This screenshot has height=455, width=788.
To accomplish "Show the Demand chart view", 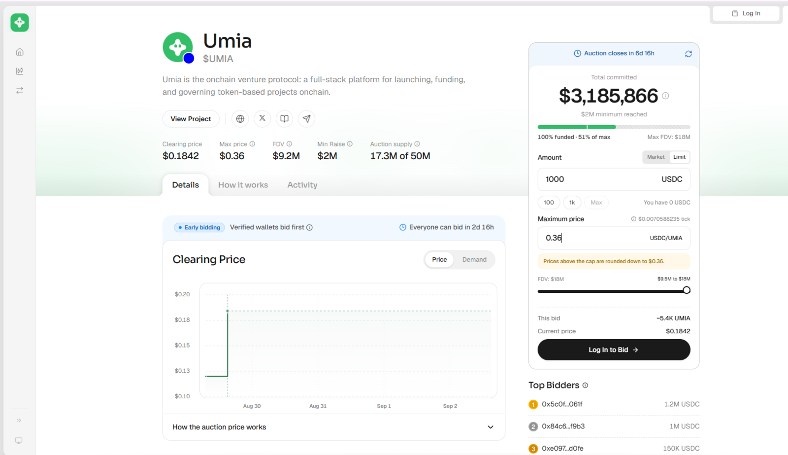I will (x=474, y=259).
